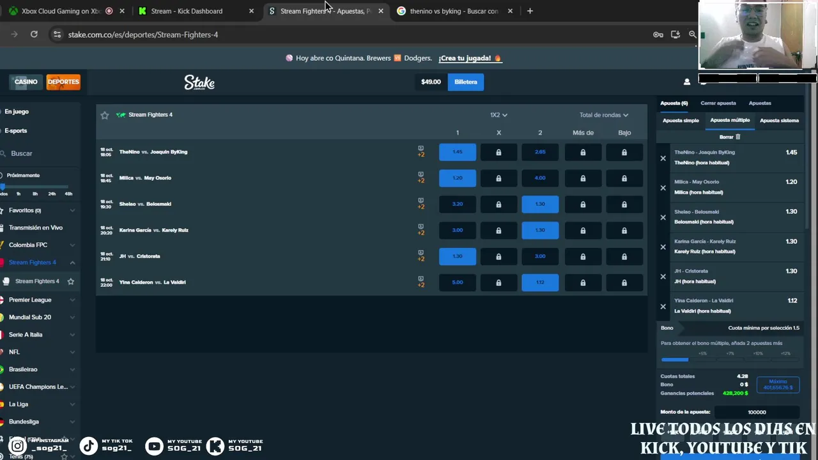This screenshot has height=460, width=818.
Task: Remove Shelao - Belosmaki from bet slip
Action: click(663, 217)
